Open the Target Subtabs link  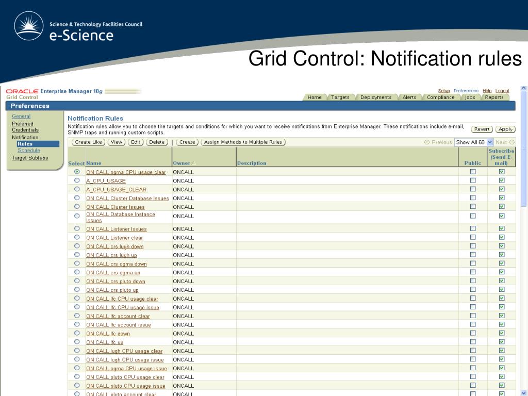(30, 158)
